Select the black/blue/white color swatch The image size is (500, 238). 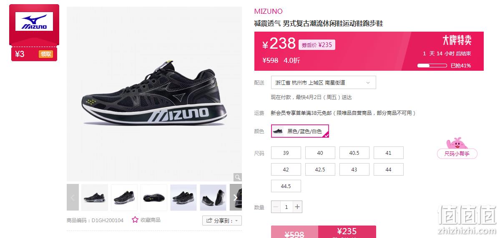[x=300, y=131]
